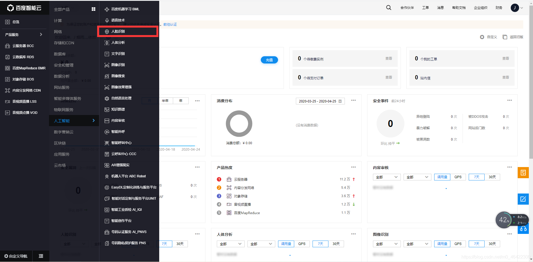533x262 pixels.
Task: Click the 文字识别 menu icon
Action: pos(107,54)
